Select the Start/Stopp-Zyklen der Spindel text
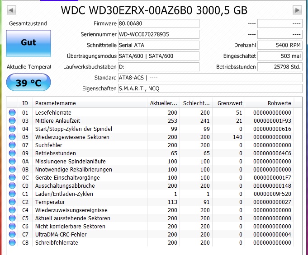The width and height of the screenshot is (308, 255). point(74,129)
